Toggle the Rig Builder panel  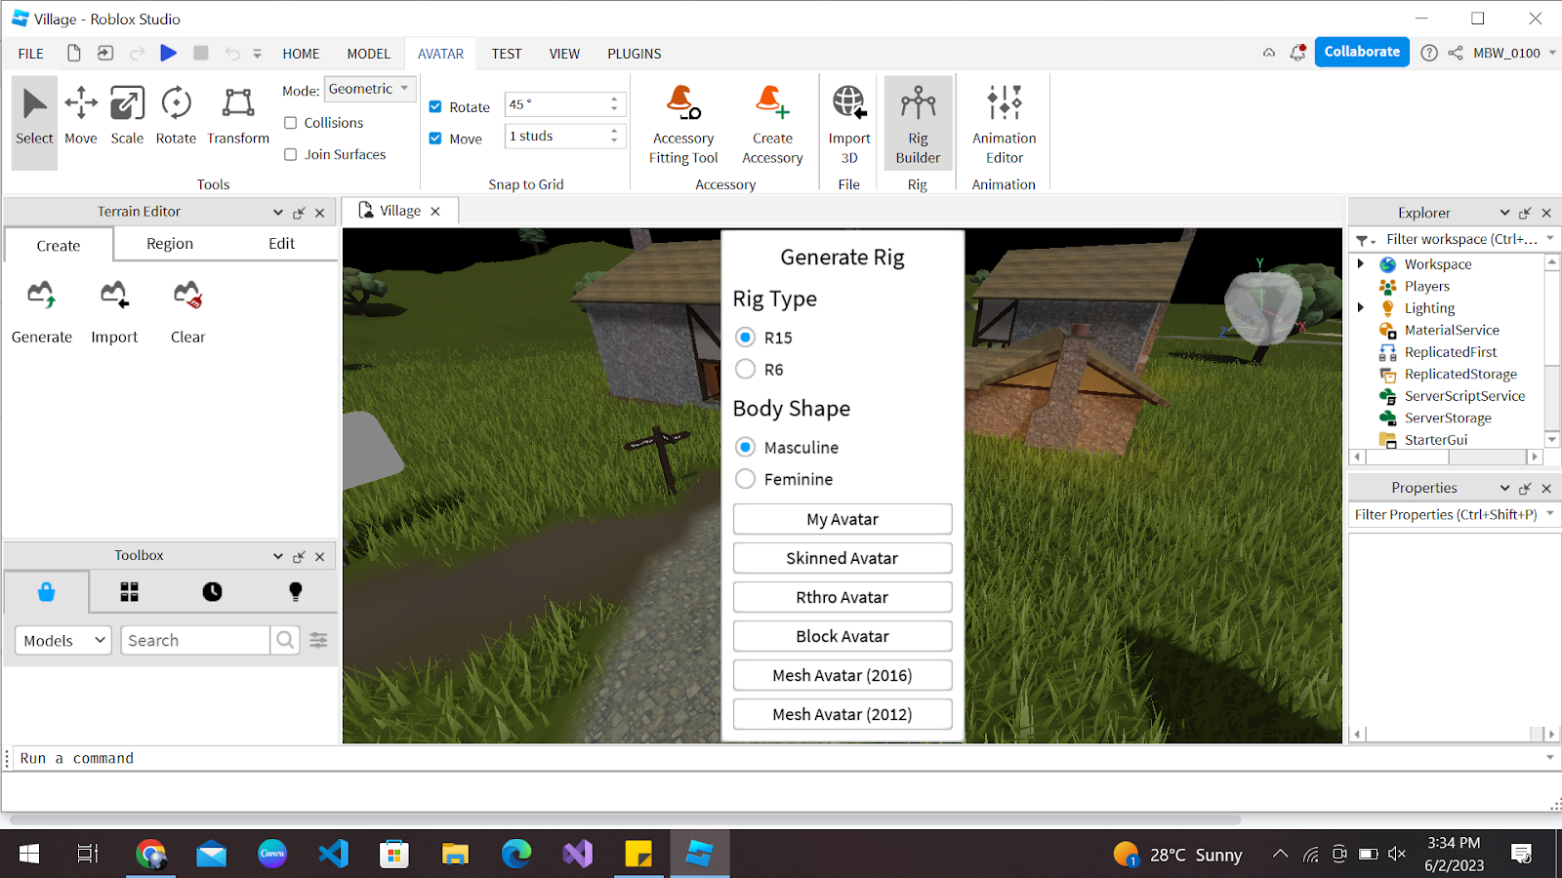click(918, 123)
